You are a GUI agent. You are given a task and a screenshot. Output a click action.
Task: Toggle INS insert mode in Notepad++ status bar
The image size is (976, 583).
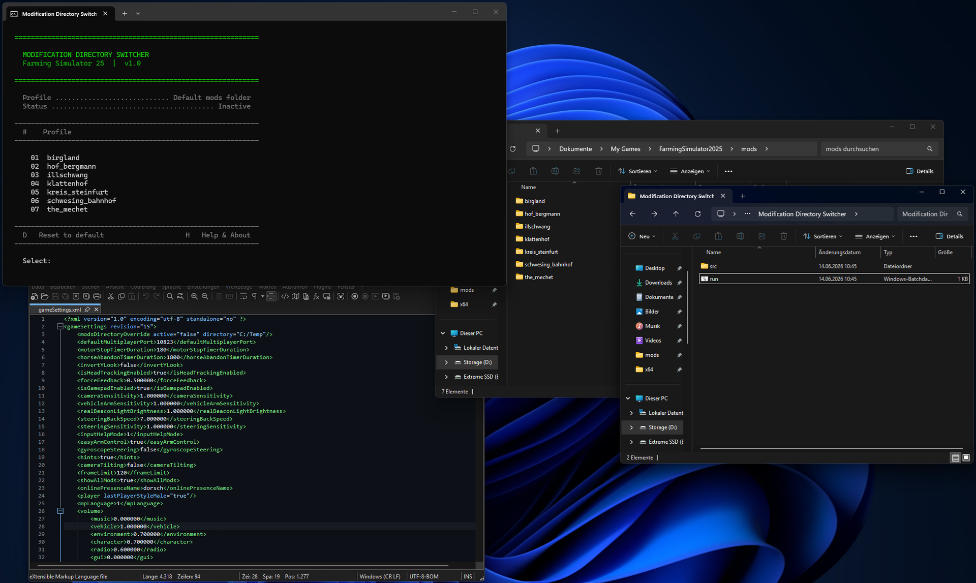tap(468, 576)
